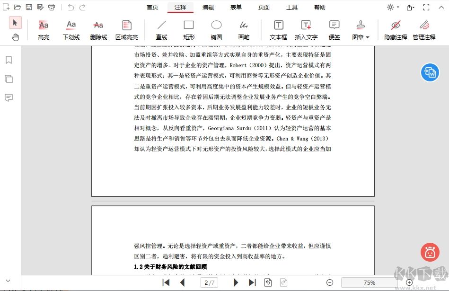Open the brightness theme dropdown
This screenshot has height=291, width=449.
393,7
